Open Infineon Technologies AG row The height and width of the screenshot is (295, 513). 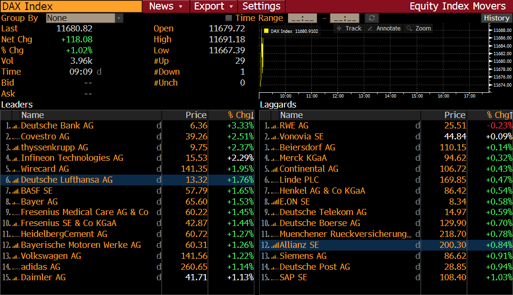pos(127,158)
